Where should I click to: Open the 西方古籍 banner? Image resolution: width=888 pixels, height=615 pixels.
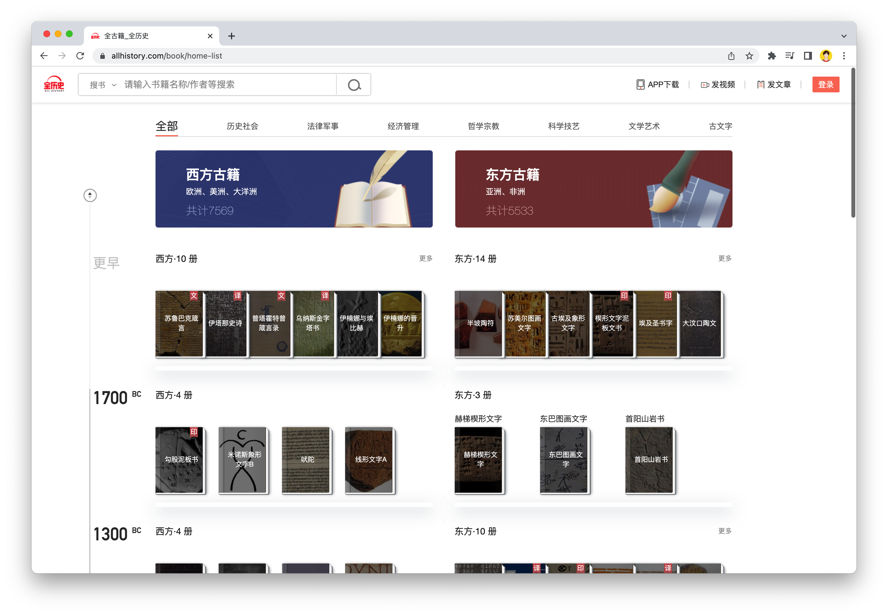(294, 189)
